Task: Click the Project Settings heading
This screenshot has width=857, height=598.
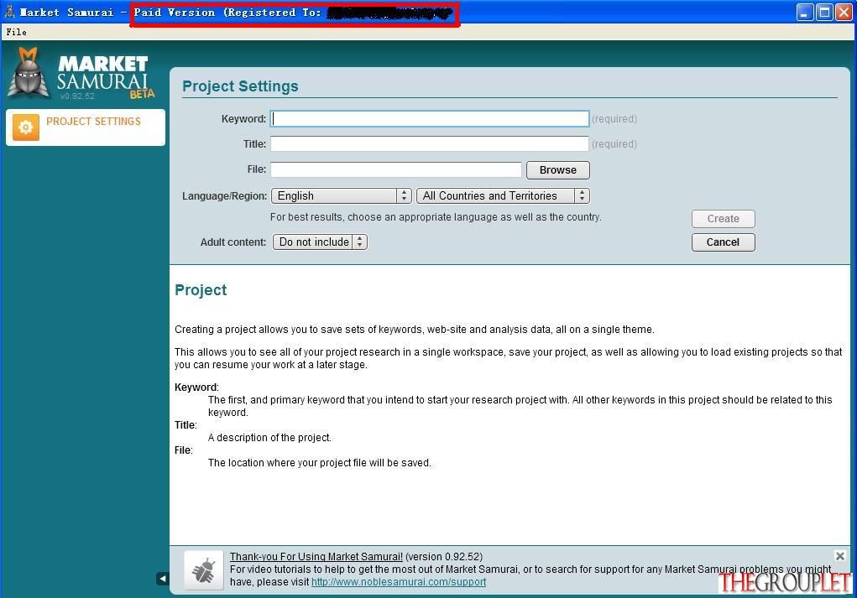Action: click(x=241, y=86)
